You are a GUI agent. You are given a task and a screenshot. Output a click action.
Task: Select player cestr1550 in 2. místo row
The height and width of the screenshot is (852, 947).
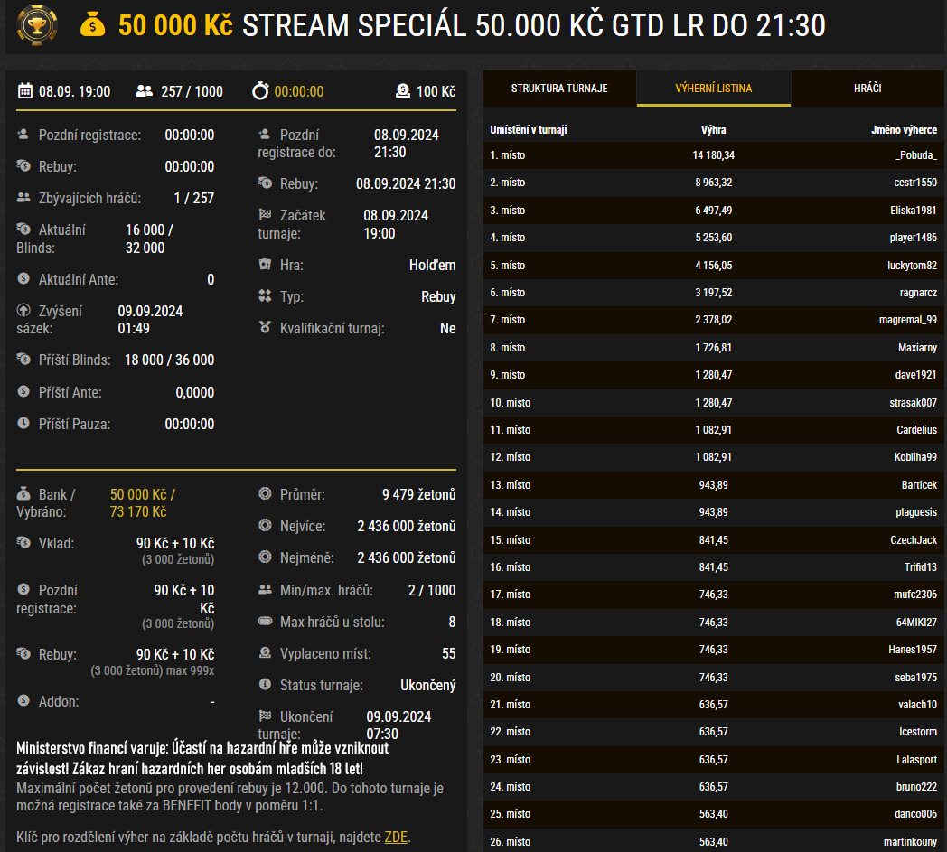915,183
